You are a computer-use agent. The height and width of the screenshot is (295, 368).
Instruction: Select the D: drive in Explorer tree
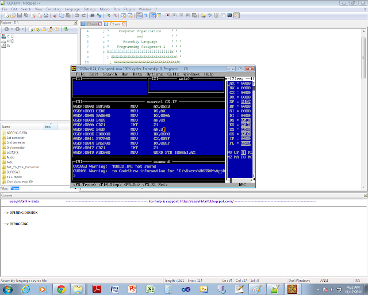[x=7, y=41]
